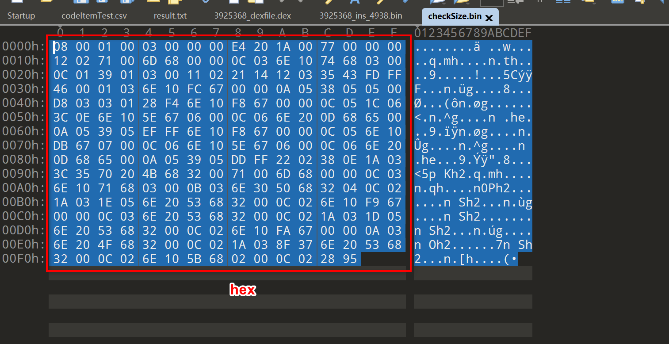Click byte DB starting row 0070h
This screenshot has width=669, height=344.
point(61,146)
